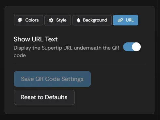Open the Colors tab
This screenshot has height=120, width=160.
click(x=28, y=20)
